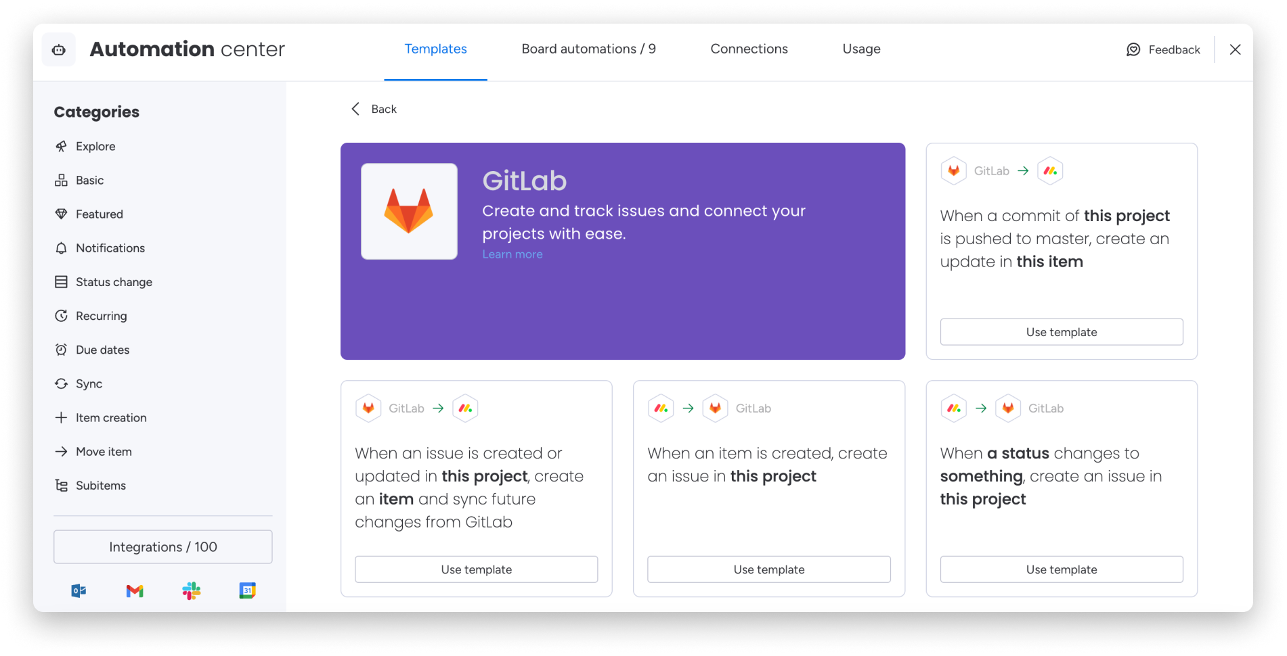Switch to the Board automations tab
This screenshot has height=656, width=1287.
tap(588, 49)
